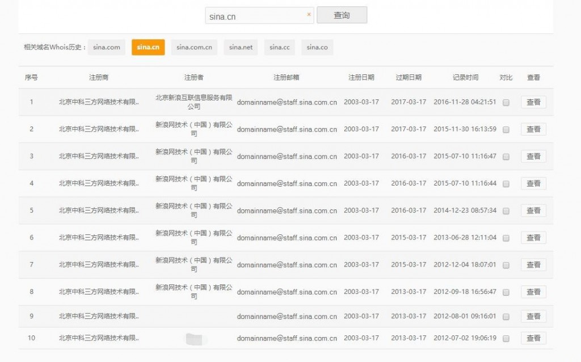581x362 pixels.
Task: Check compare box for 2015-07-10 11:16:47 record
Action: click(x=506, y=157)
